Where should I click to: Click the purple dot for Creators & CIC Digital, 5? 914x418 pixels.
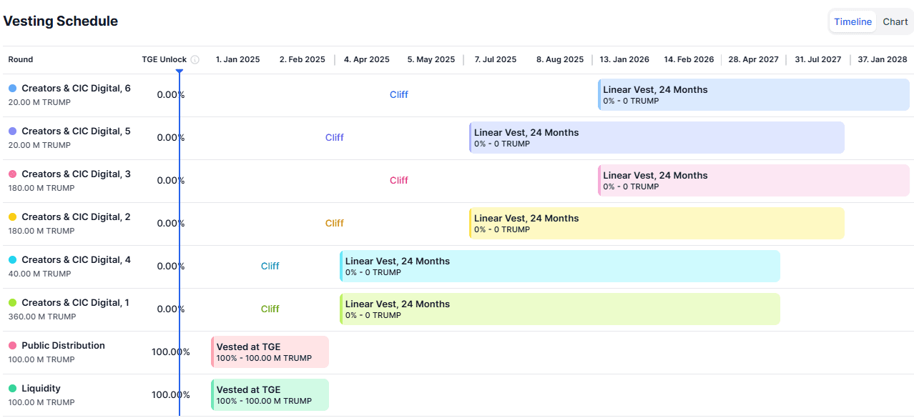tap(12, 131)
